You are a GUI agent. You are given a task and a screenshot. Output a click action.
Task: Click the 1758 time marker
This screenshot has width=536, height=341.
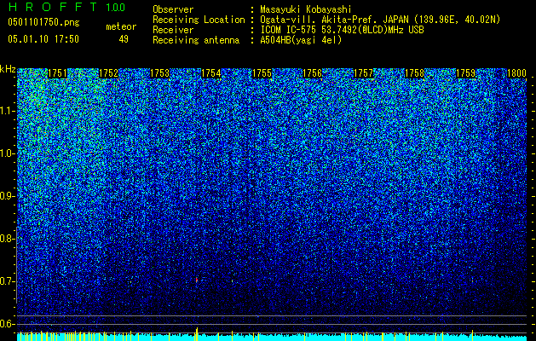pyautogui.click(x=415, y=73)
